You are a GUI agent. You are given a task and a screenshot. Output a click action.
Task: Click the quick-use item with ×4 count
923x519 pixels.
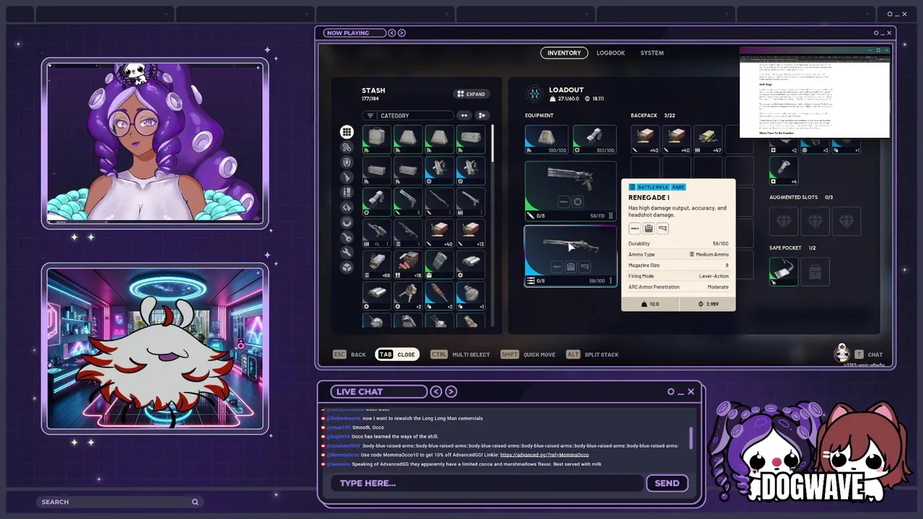[783, 171]
